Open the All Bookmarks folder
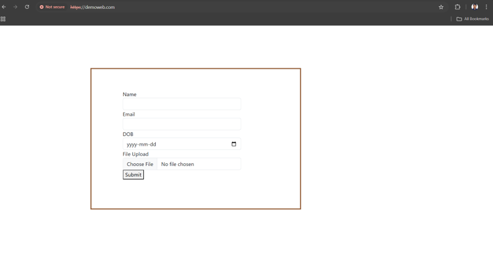Screen dimensions: 493x274 [473, 19]
